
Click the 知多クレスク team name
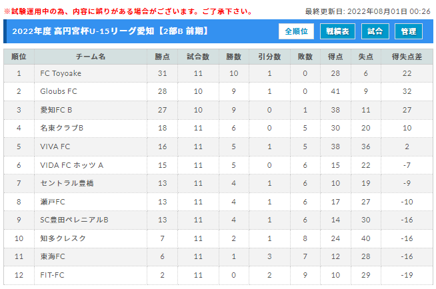click(63, 238)
